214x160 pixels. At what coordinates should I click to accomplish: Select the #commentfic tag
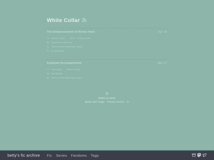57,51
